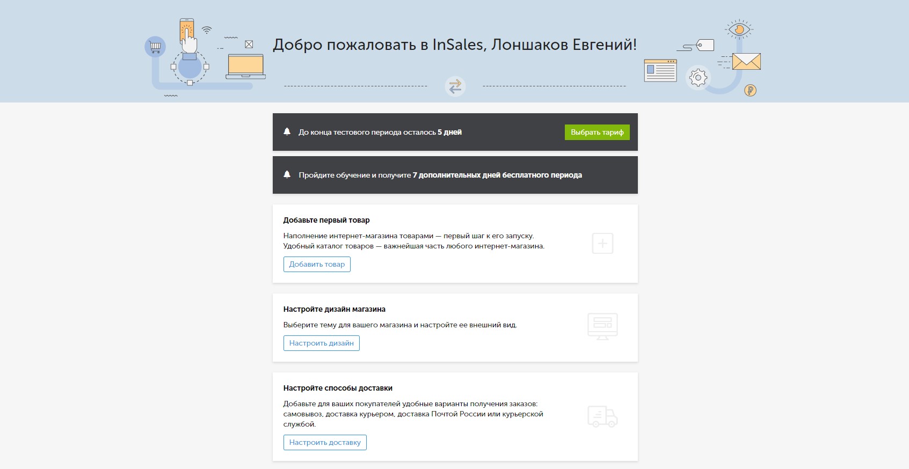This screenshot has width=909, height=469.
Task: Click the Настройте способы доставки heading
Action: (338, 388)
